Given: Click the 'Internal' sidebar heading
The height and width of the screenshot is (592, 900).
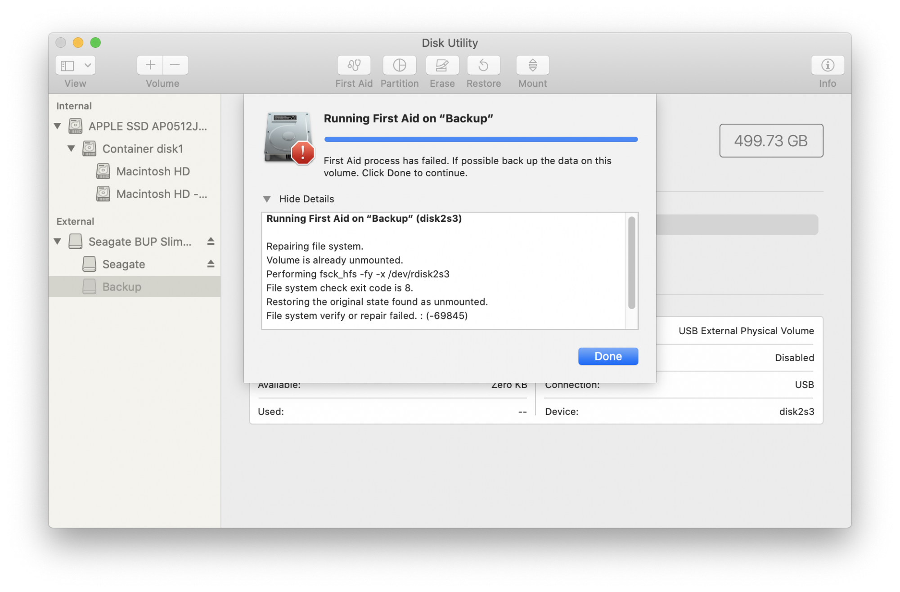Looking at the screenshot, I should 74,106.
